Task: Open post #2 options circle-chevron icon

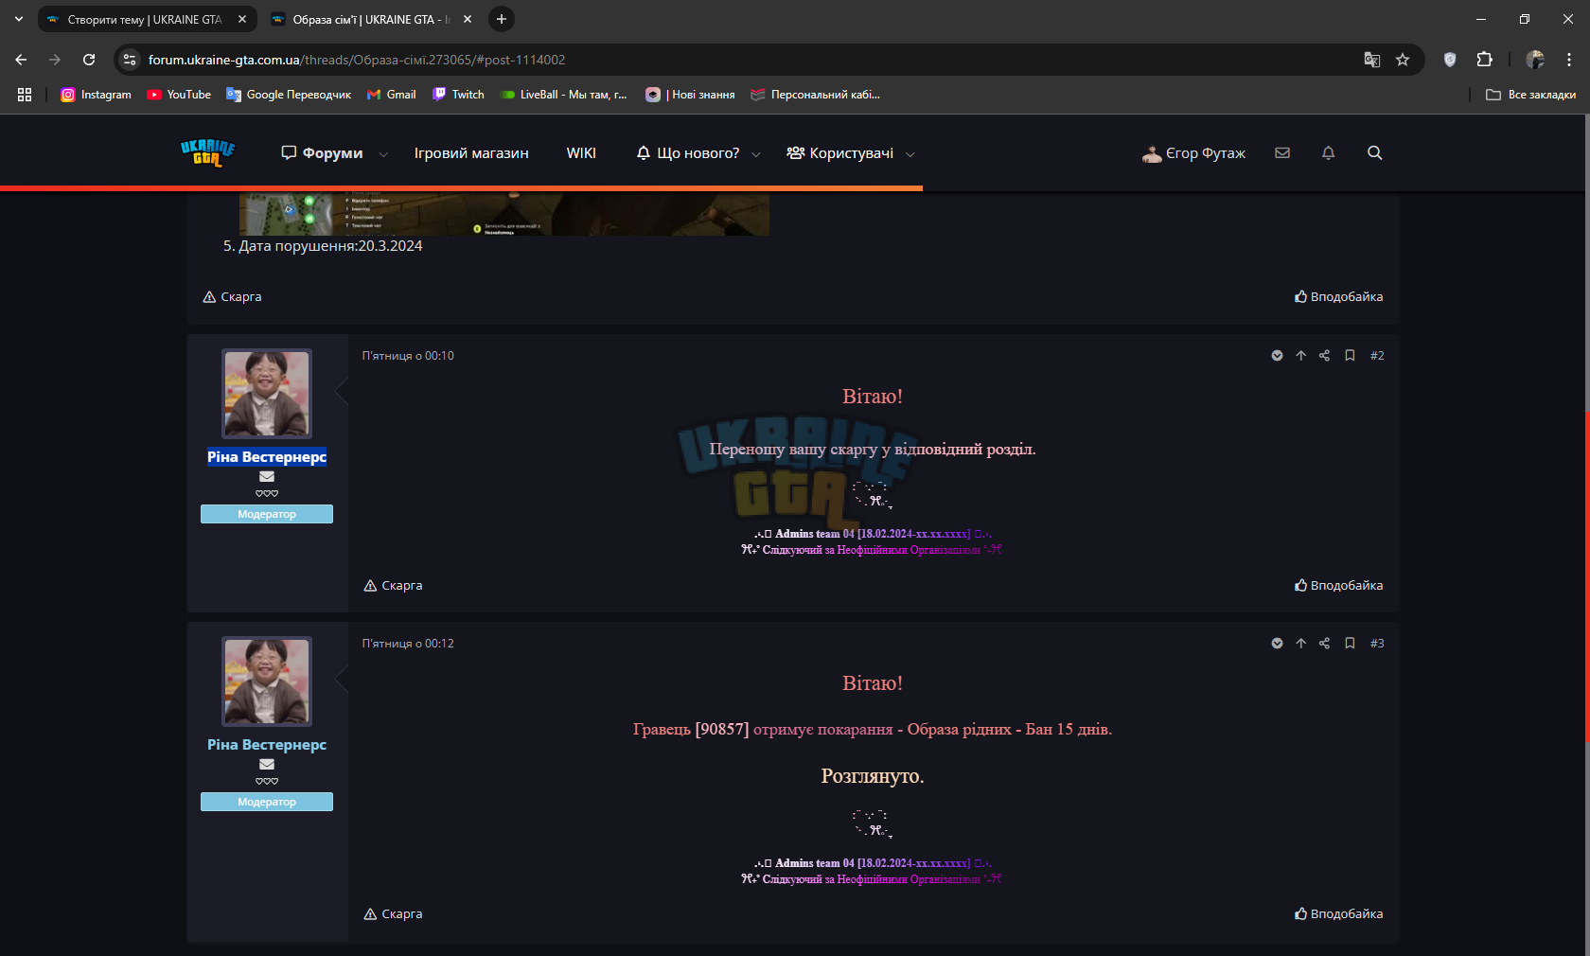Action: tap(1277, 356)
